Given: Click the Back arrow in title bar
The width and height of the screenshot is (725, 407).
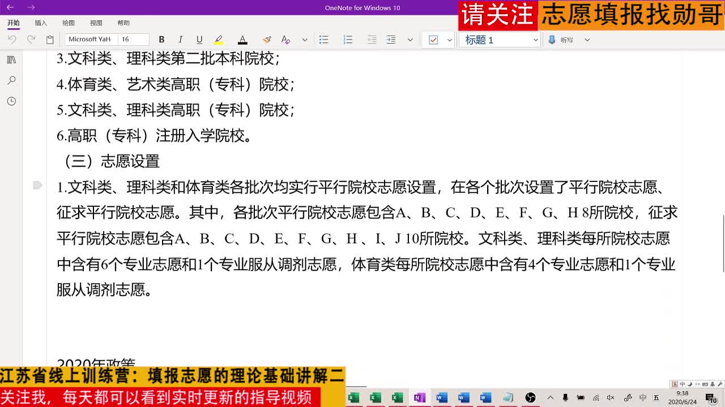Looking at the screenshot, I should tap(10, 7).
